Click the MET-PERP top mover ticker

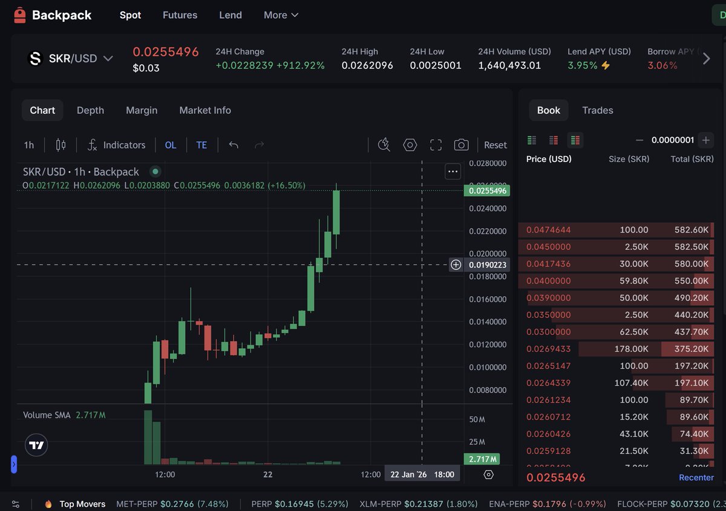click(x=172, y=504)
